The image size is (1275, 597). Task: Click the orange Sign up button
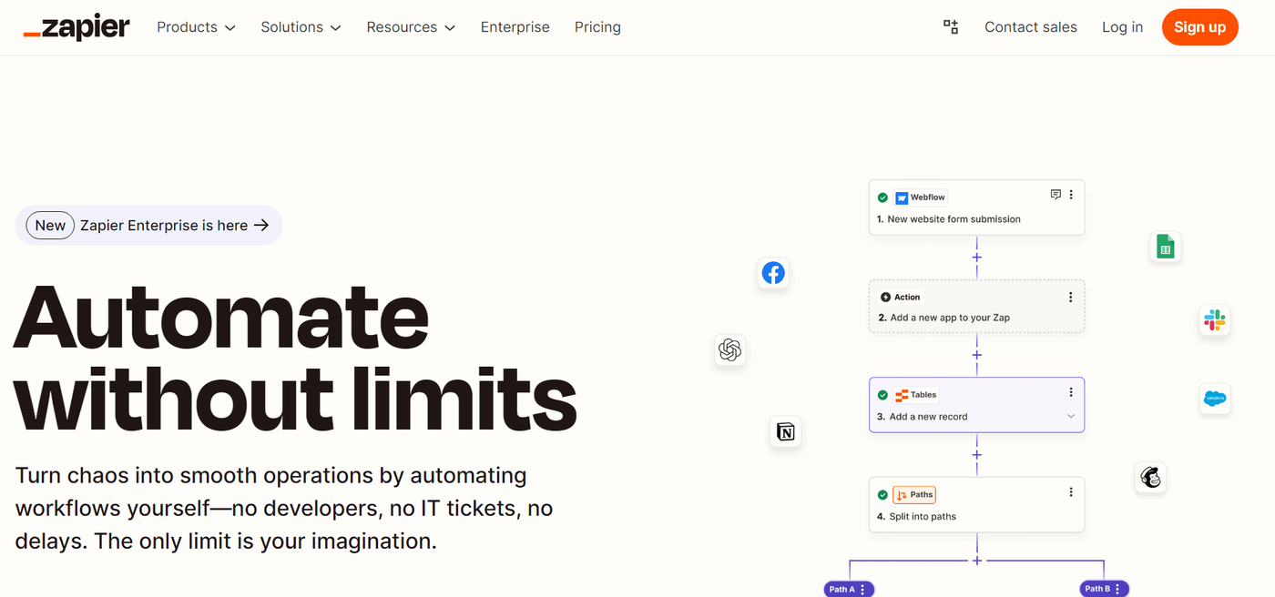click(x=1199, y=27)
